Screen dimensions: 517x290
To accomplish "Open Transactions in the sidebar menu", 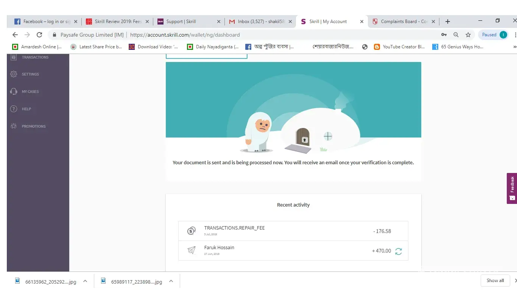I will click(35, 57).
